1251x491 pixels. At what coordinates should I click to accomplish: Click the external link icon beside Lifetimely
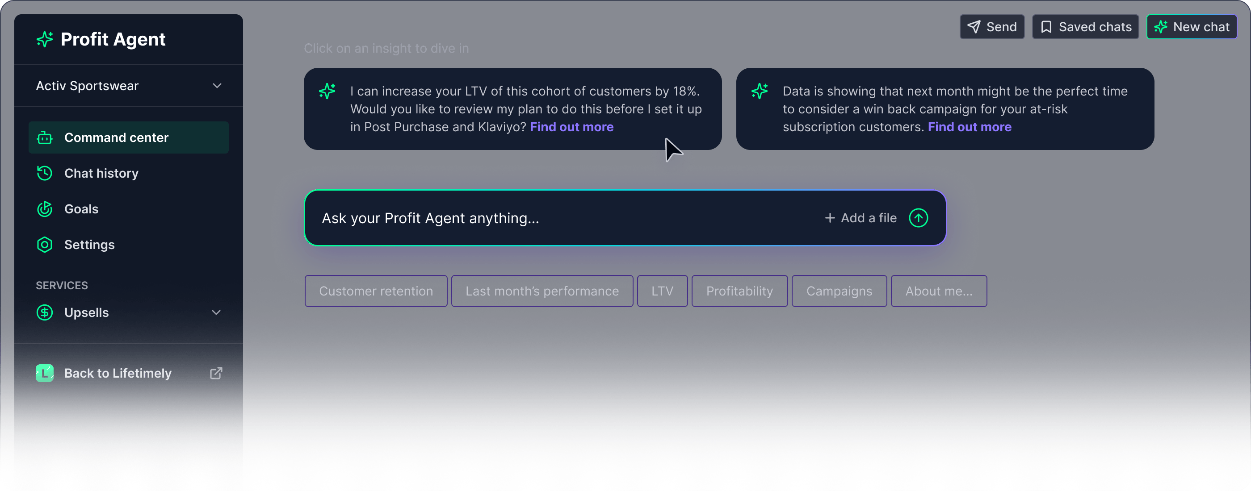[216, 373]
